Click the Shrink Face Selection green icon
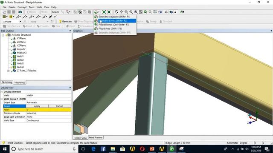Image resolution: width=273 pixels, height=153 pixels. [109, 12]
